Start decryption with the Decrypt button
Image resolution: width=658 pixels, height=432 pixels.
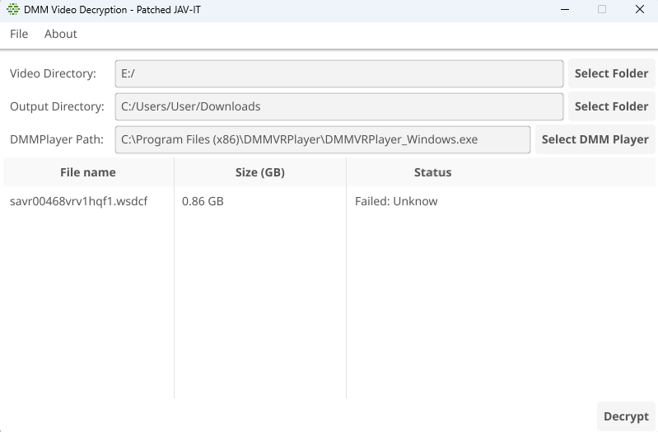626,416
